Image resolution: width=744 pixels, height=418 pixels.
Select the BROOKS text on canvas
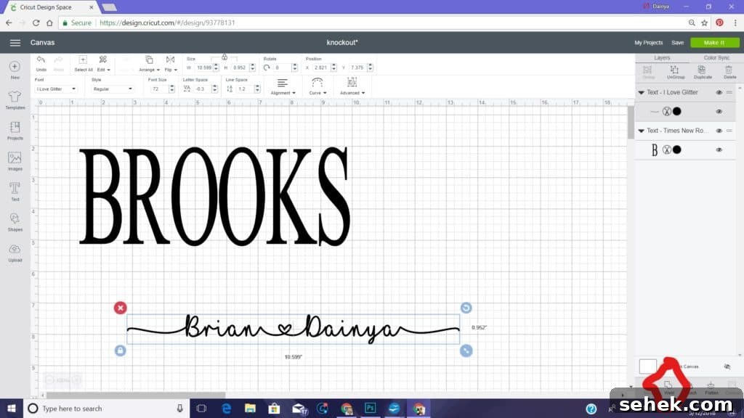tap(214, 196)
